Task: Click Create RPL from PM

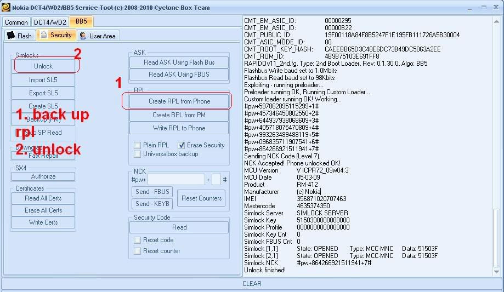Action: [179, 115]
